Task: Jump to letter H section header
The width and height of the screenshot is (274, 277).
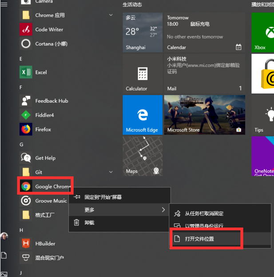Action: (21, 230)
